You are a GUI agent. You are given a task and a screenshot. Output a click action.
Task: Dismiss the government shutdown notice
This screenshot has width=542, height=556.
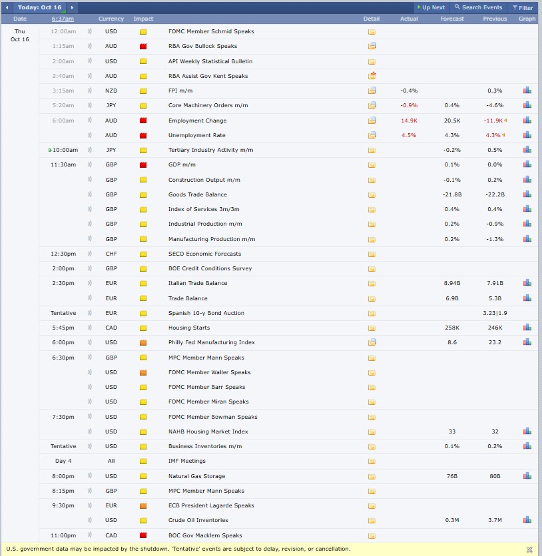tap(529, 549)
